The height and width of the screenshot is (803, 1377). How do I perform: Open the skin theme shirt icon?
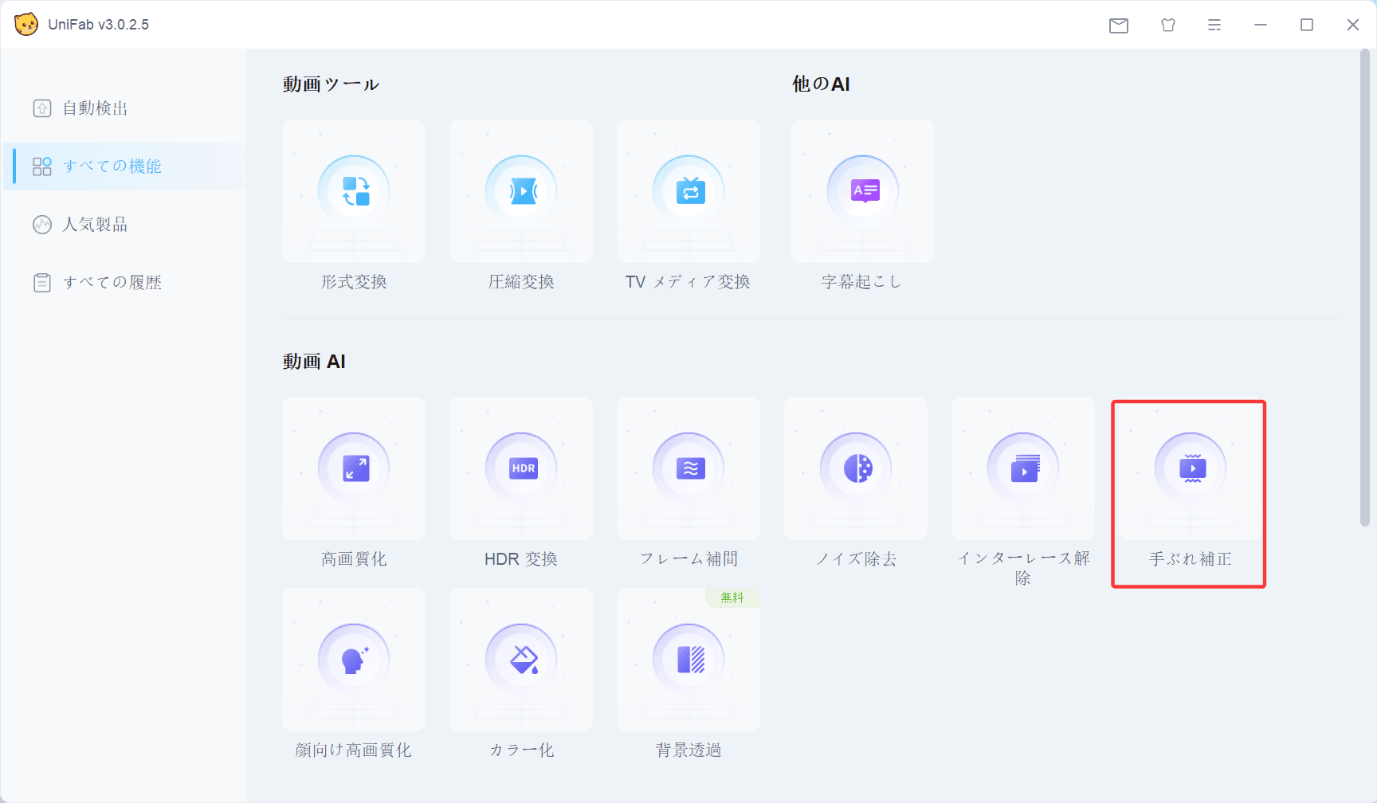click(x=1168, y=25)
